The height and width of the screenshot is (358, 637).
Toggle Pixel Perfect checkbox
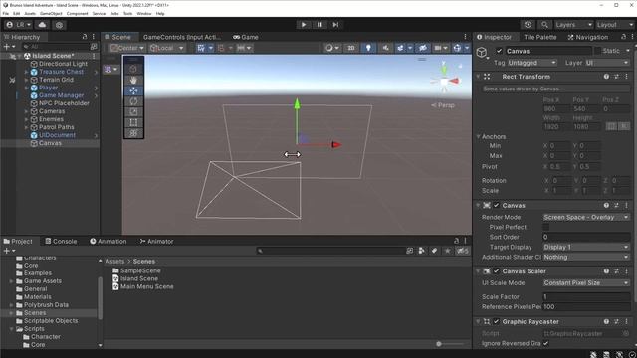546,227
